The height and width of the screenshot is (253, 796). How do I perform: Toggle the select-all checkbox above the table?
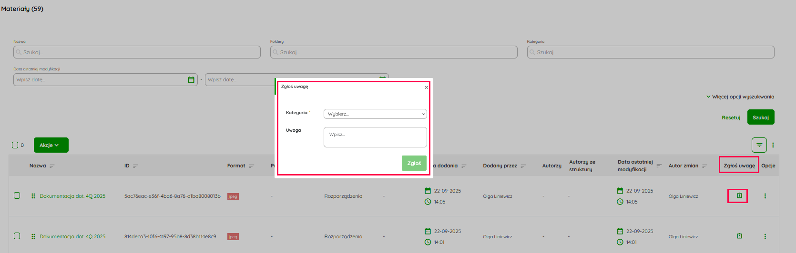click(x=15, y=145)
